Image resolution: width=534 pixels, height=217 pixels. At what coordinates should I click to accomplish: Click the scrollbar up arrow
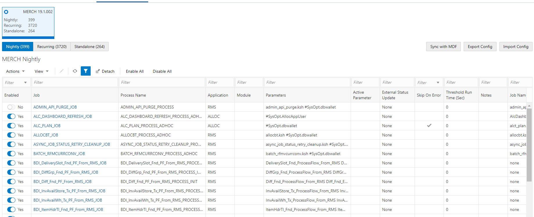(x=529, y=106)
